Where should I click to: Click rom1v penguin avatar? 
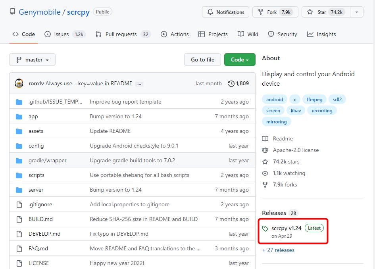pos(19,83)
